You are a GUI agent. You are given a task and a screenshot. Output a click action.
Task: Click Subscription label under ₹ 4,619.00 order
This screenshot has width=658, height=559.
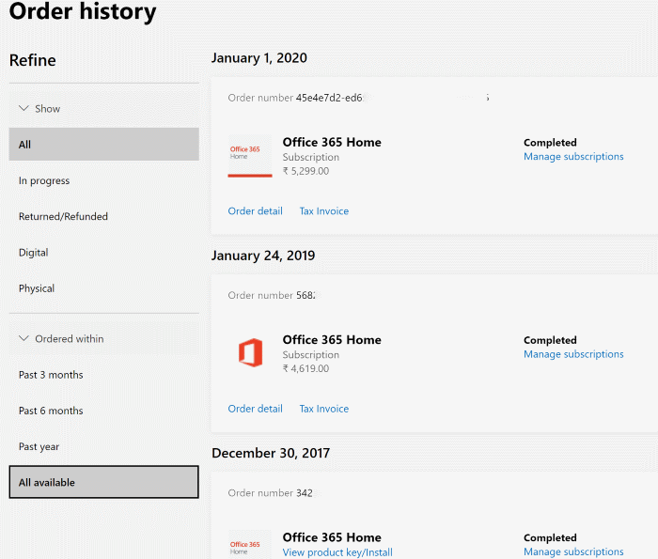point(310,355)
